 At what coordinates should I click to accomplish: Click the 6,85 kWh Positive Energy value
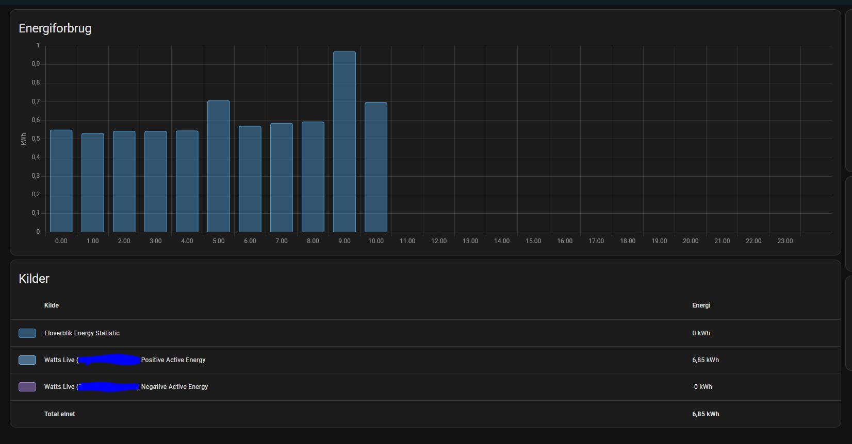[x=705, y=360]
